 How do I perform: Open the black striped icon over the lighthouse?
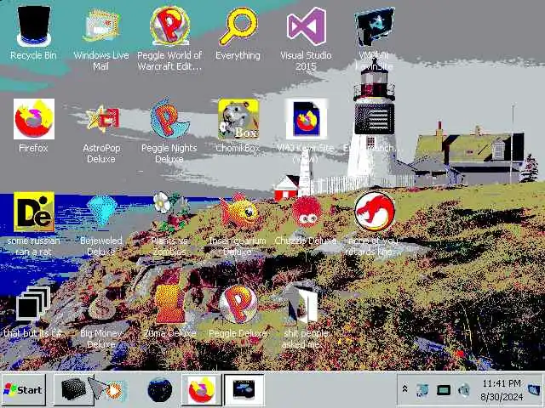click(x=375, y=119)
